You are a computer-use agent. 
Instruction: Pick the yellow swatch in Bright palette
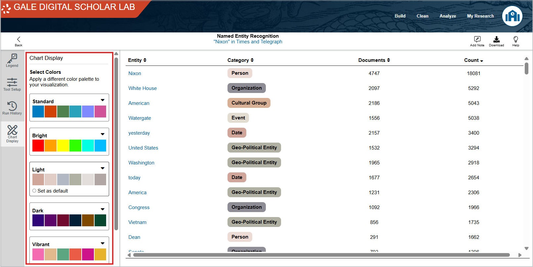[x=63, y=146]
